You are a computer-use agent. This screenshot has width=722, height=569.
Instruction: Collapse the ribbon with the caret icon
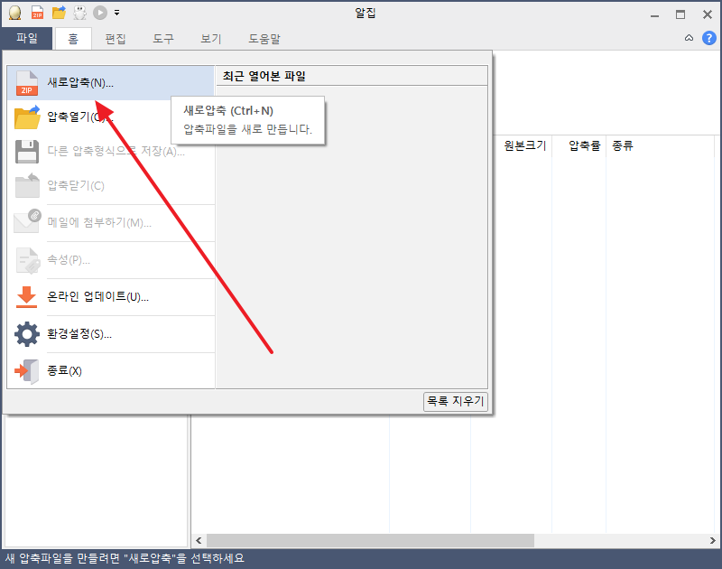click(689, 38)
